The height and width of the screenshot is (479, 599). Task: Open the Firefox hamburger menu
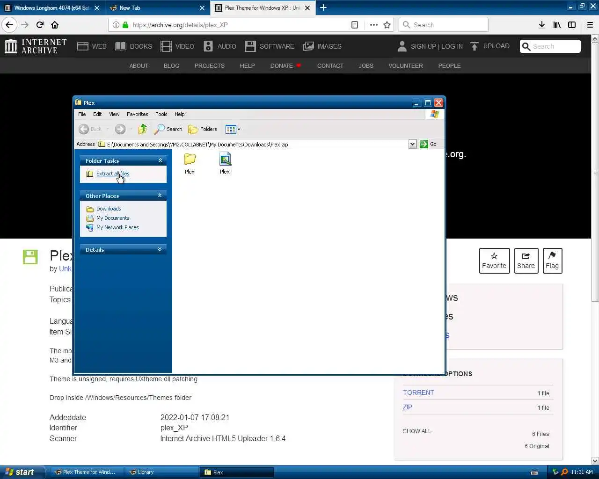[590, 25]
